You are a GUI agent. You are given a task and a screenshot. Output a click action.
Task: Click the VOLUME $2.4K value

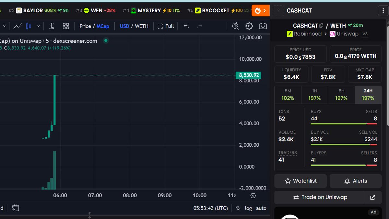click(286, 140)
